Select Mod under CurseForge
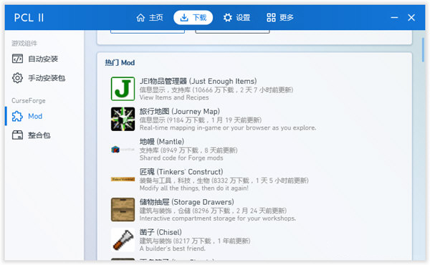Image resolution: width=430 pixels, height=265 pixels. 44,116
